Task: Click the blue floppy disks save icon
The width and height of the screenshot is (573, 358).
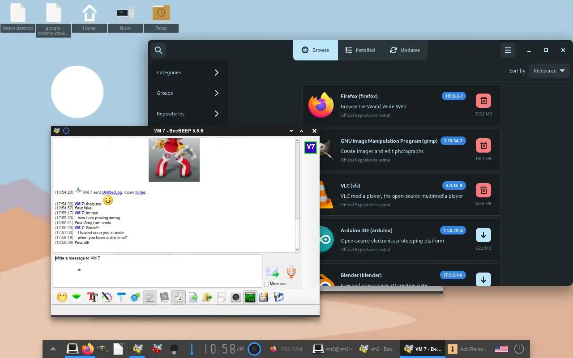Action: pos(278,297)
